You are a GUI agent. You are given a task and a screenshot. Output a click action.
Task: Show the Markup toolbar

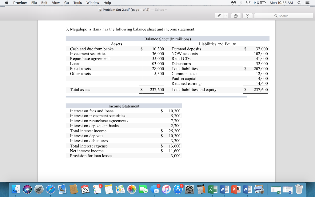point(248,15)
